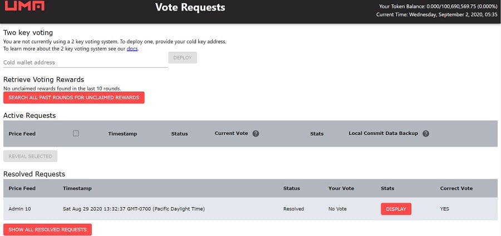Search all past rounds for unclaimed rewards
Image resolution: width=501 pixels, height=236 pixels.
pyautogui.click(x=74, y=98)
